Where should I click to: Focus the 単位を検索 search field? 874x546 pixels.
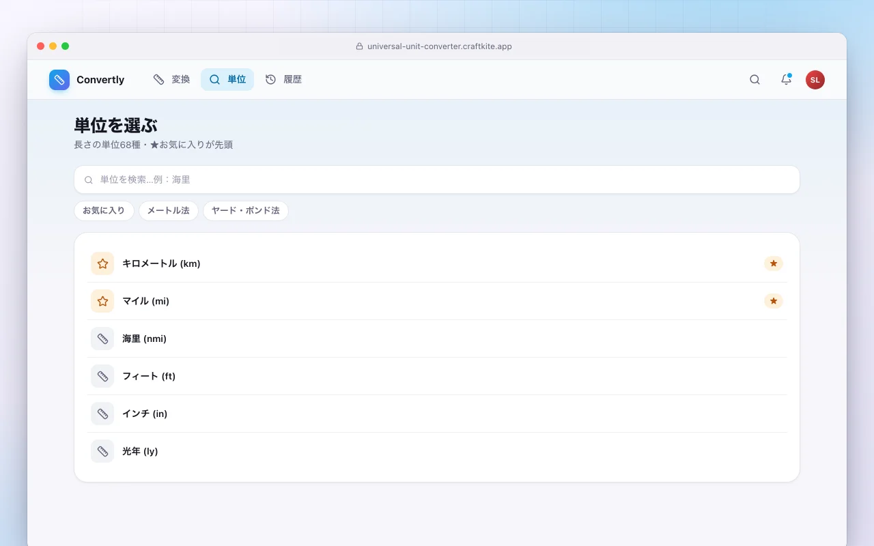pos(437,179)
